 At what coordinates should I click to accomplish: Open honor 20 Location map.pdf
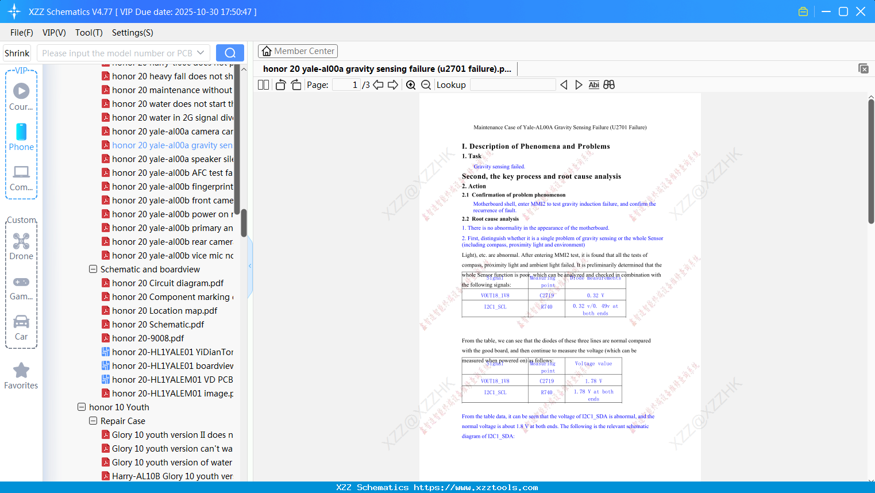[164, 310]
